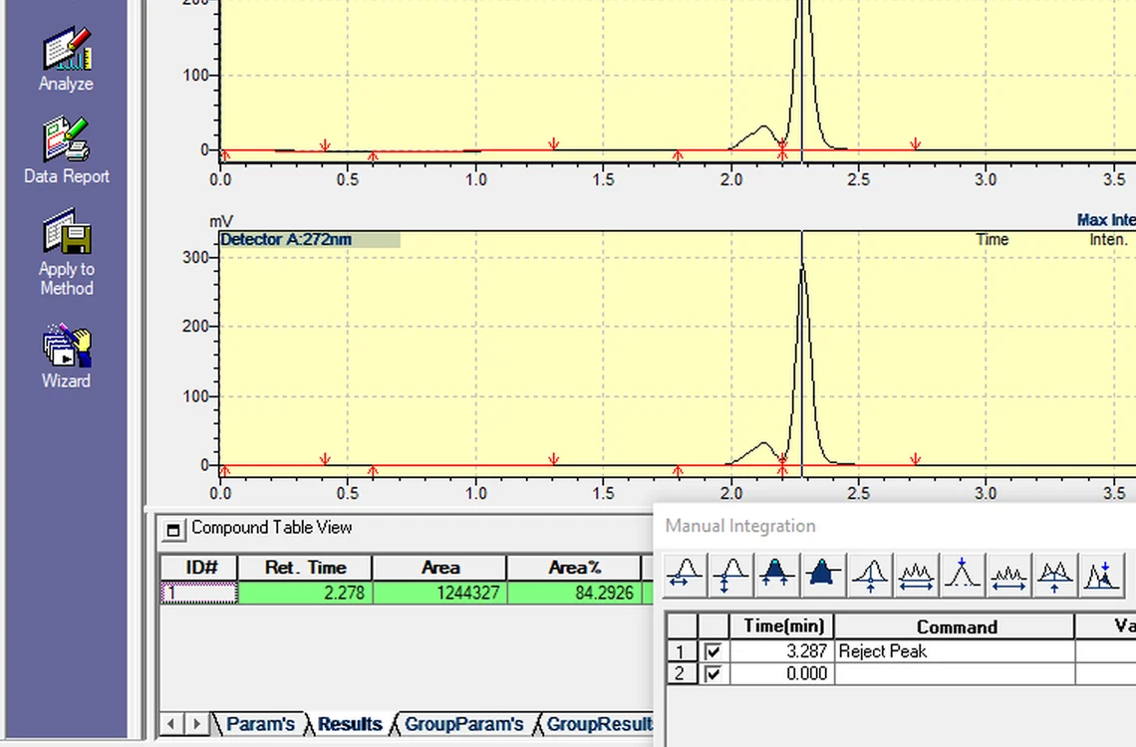Launch the Wizard from the sidebar
This screenshot has height=747, width=1136.
click(66, 356)
